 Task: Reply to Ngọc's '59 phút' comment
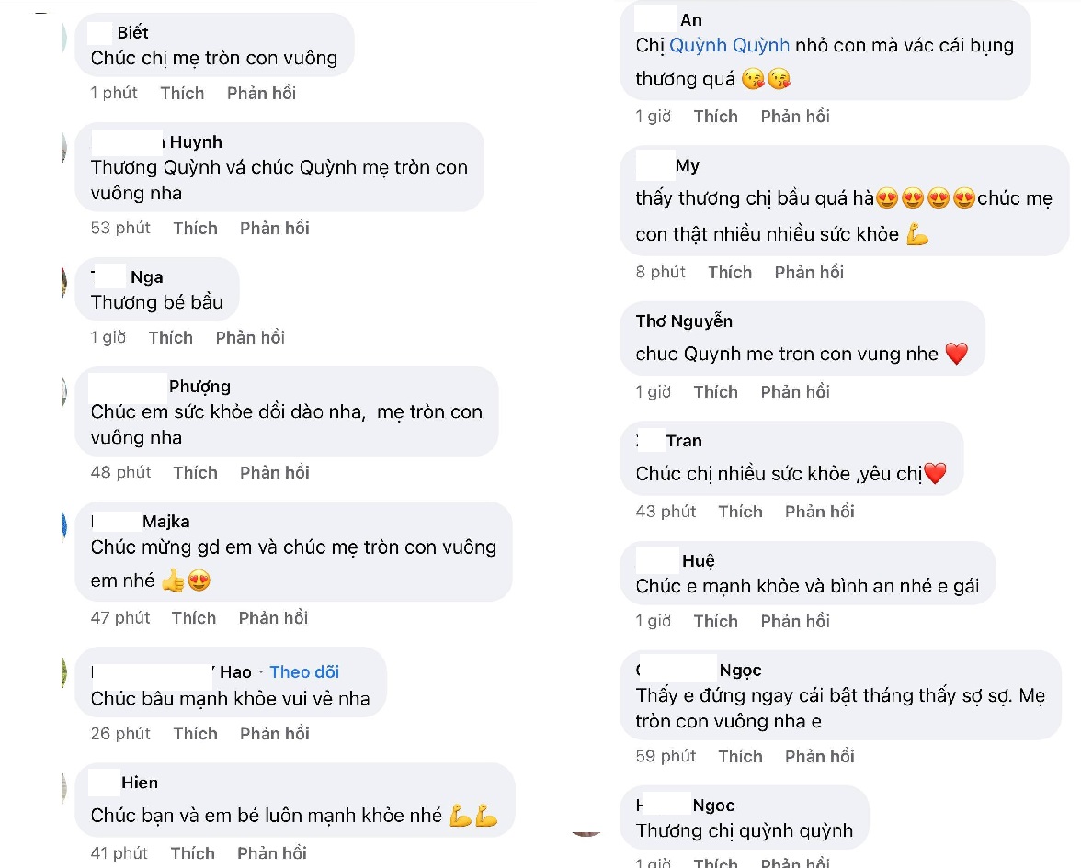click(x=819, y=756)
